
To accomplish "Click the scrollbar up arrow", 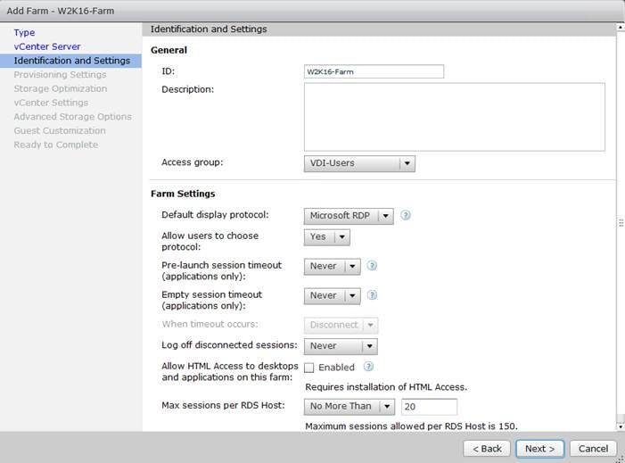I will point(621,28).
